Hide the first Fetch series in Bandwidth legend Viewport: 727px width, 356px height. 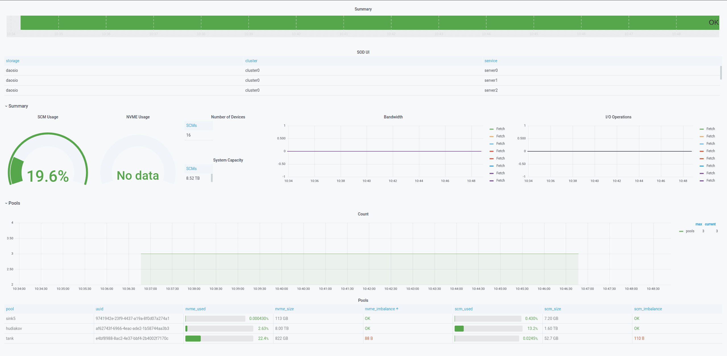500,129
